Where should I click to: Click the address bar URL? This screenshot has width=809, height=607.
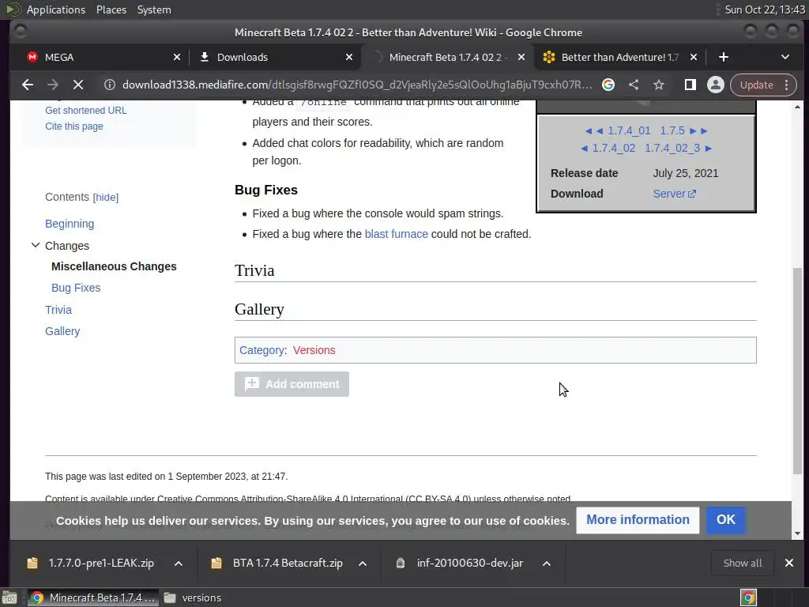(x=357, y=85)
